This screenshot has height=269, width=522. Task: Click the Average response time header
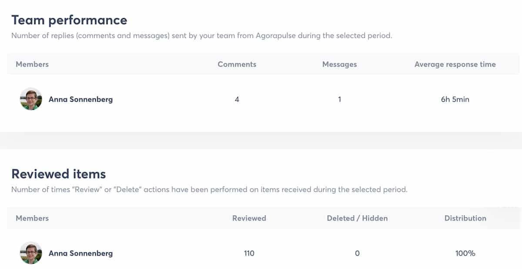[455, 64]
